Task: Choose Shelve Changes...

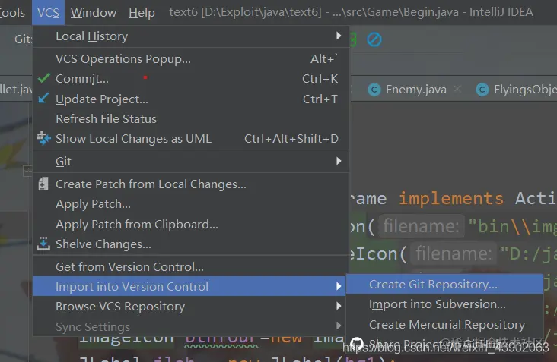Action: 191,244
